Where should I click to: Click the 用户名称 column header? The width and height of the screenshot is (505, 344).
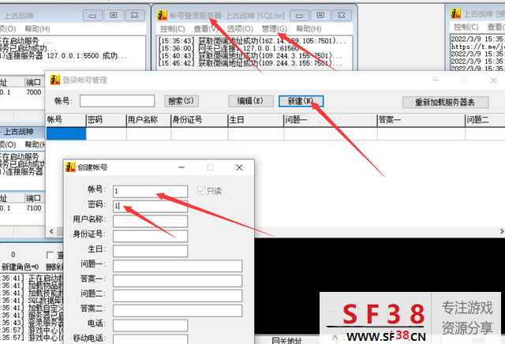148,120
